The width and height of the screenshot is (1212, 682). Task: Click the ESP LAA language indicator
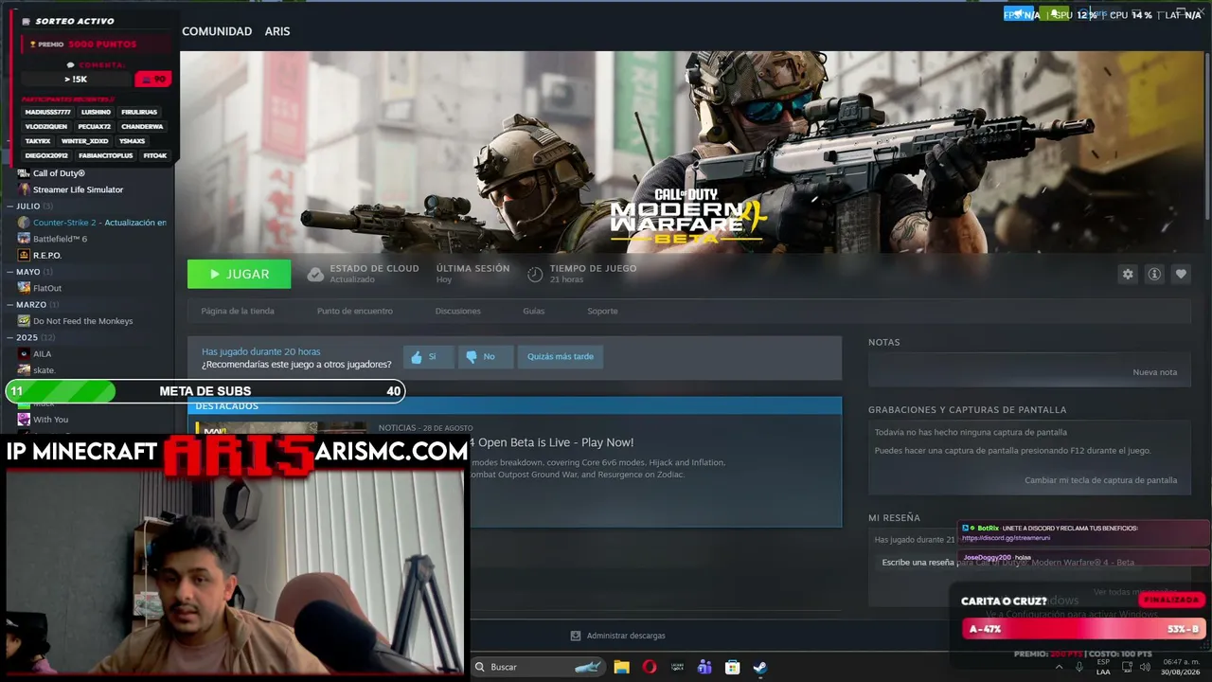tap(1103, 667)
